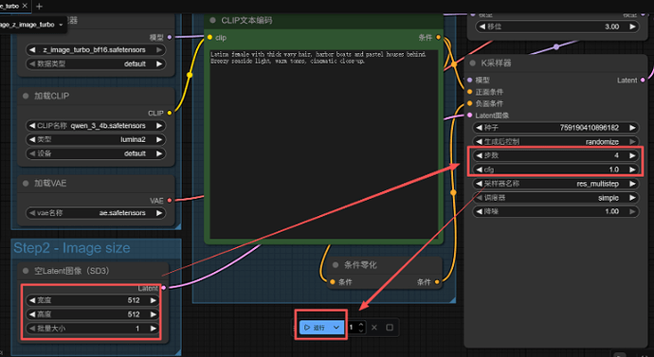The image size is (654, 357).
Task: Click the 种子 seed value field
Action: tap(555, 128)
